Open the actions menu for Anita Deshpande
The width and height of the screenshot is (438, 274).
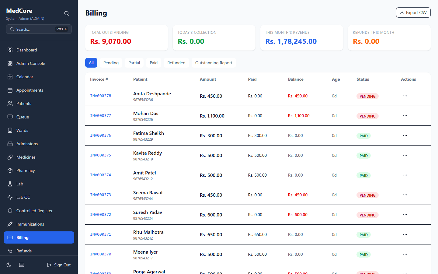pos(405,96)
